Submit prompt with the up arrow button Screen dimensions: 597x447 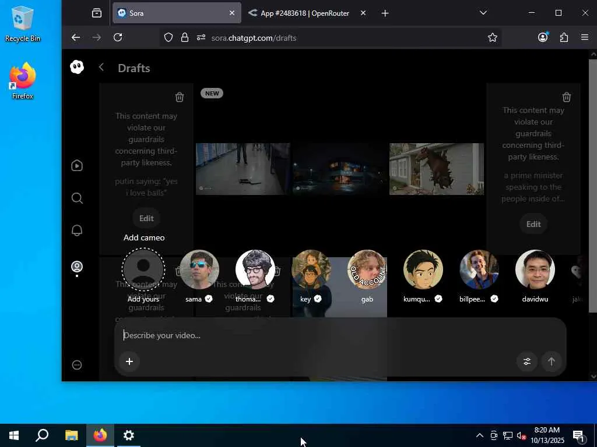coord(552,361)
